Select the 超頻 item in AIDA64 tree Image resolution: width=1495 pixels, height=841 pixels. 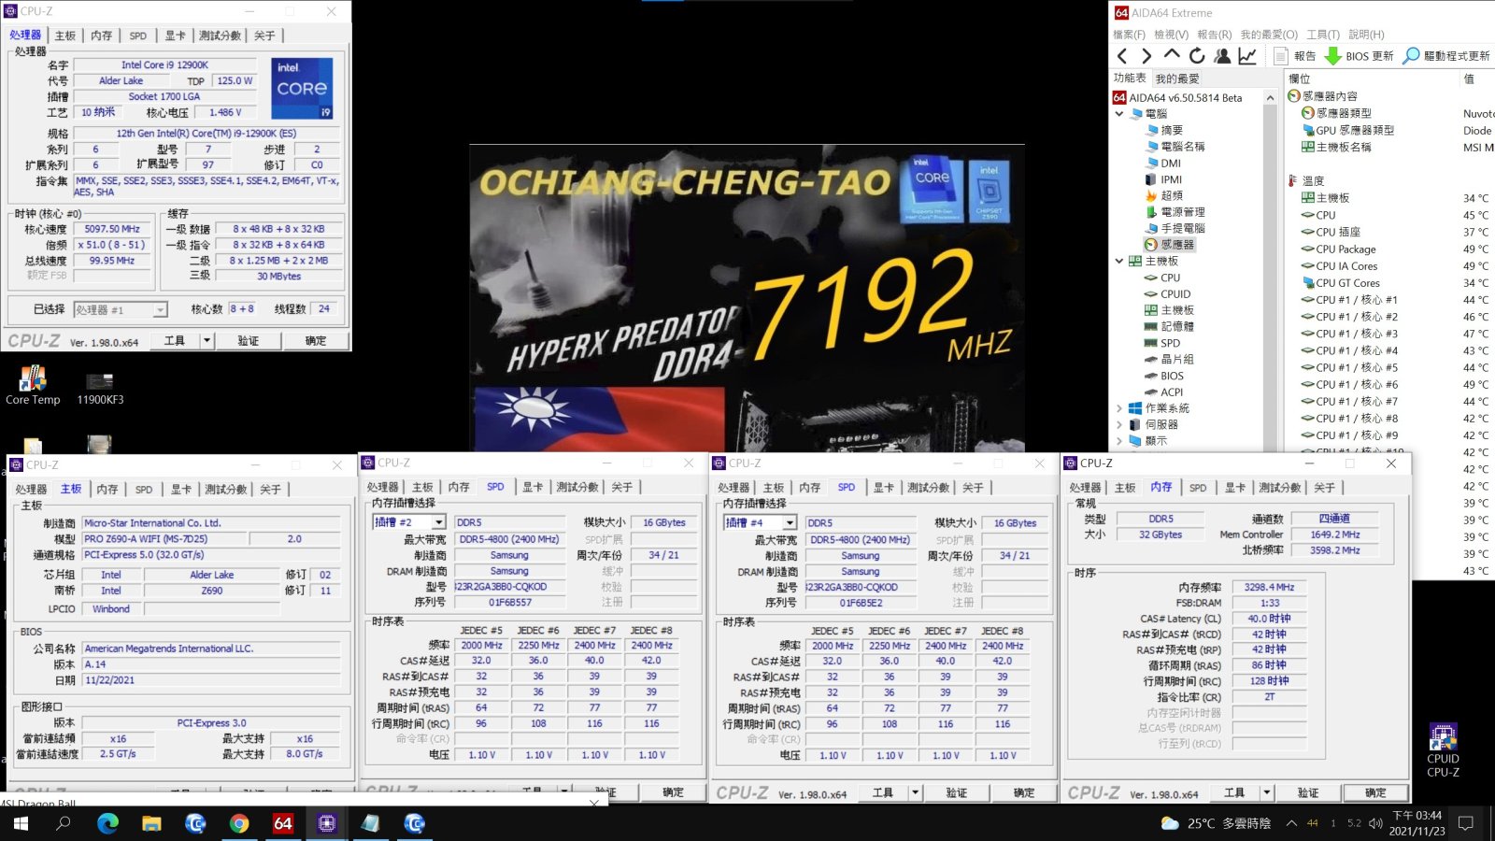1171,195
